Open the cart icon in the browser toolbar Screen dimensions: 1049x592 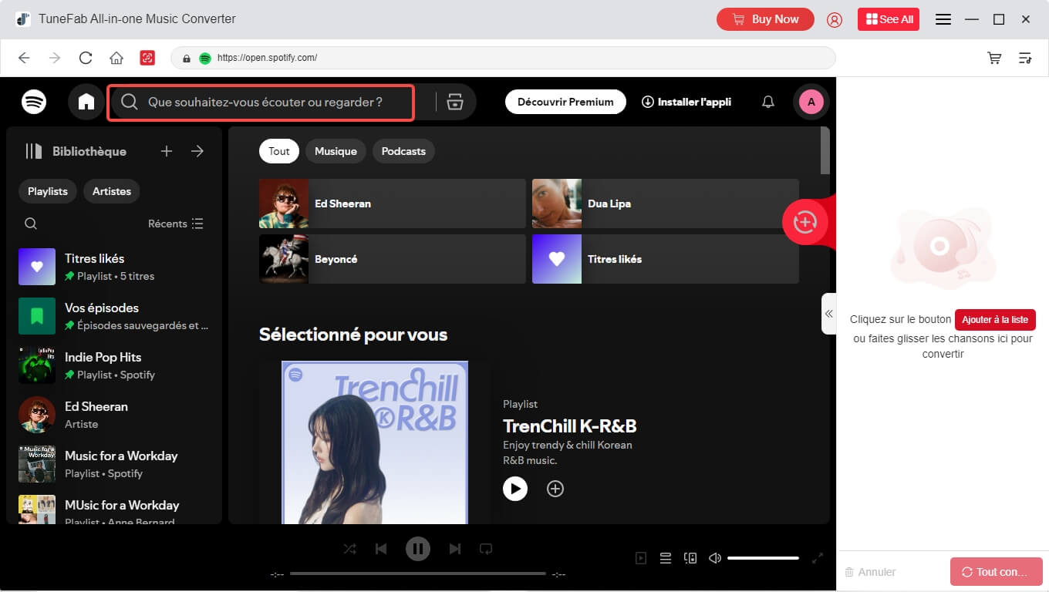tap(994, 58)
